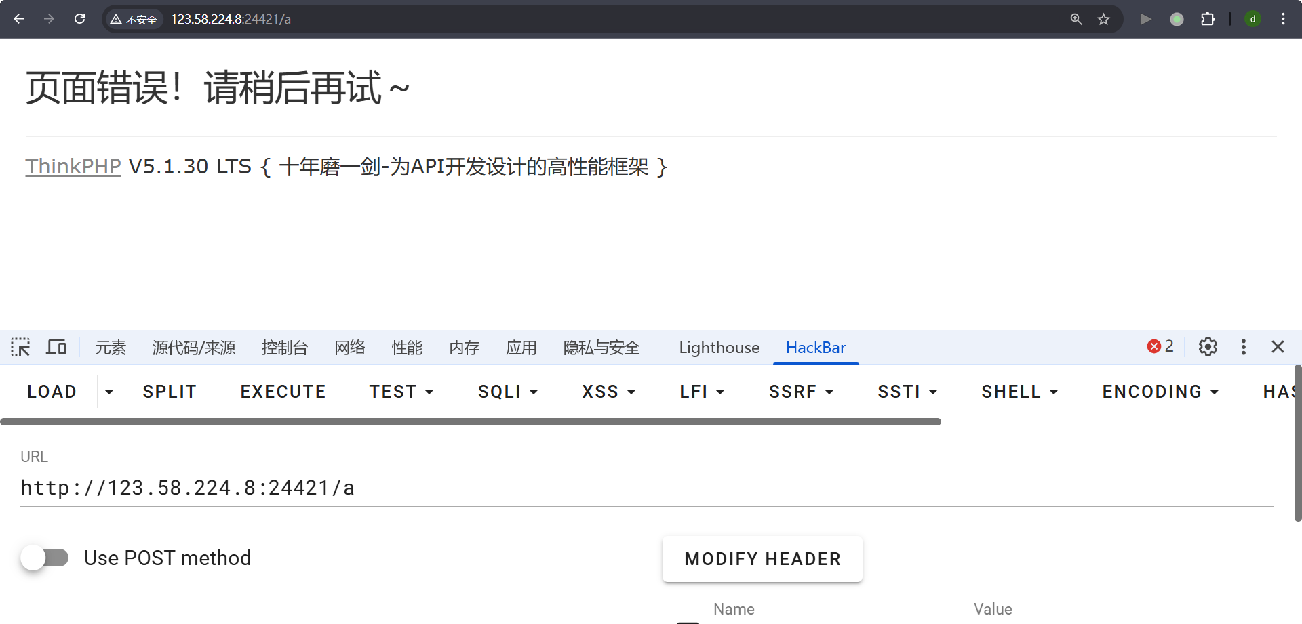1302x624 pixels.
Task: Click the SPLIT button
Action: [170, 392]
